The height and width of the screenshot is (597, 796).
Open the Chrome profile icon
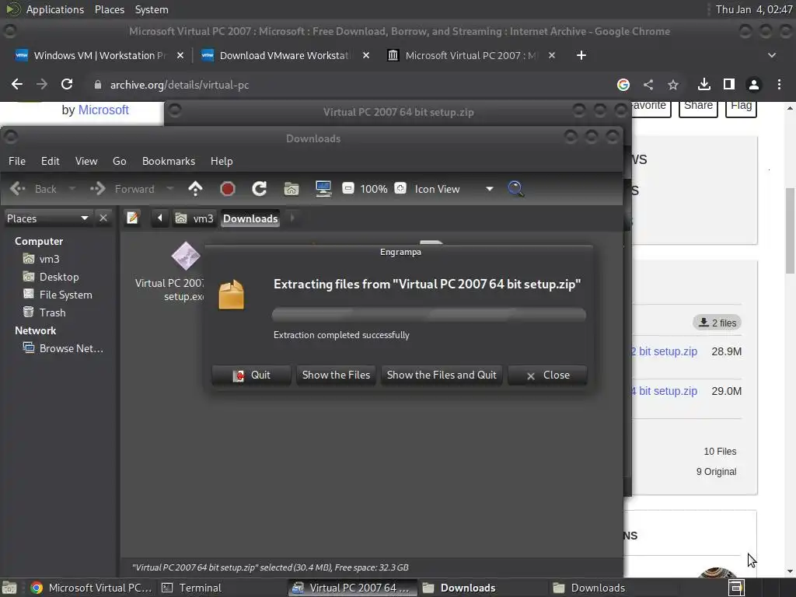coord(754,85)
